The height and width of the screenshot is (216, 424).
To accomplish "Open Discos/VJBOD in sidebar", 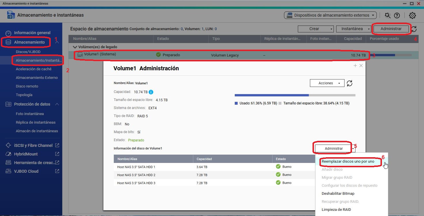I will [28, 52].
